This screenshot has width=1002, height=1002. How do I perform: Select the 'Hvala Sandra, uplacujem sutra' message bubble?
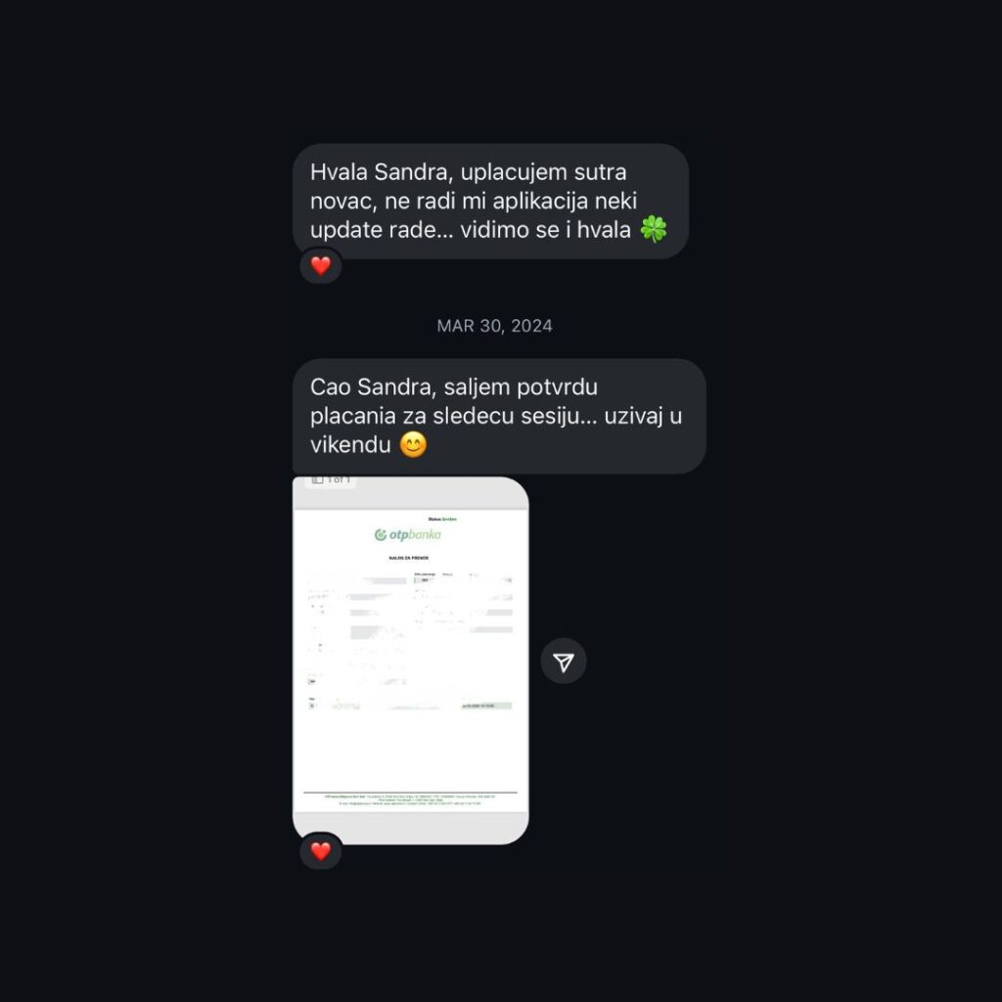click(x=490, y=202)
